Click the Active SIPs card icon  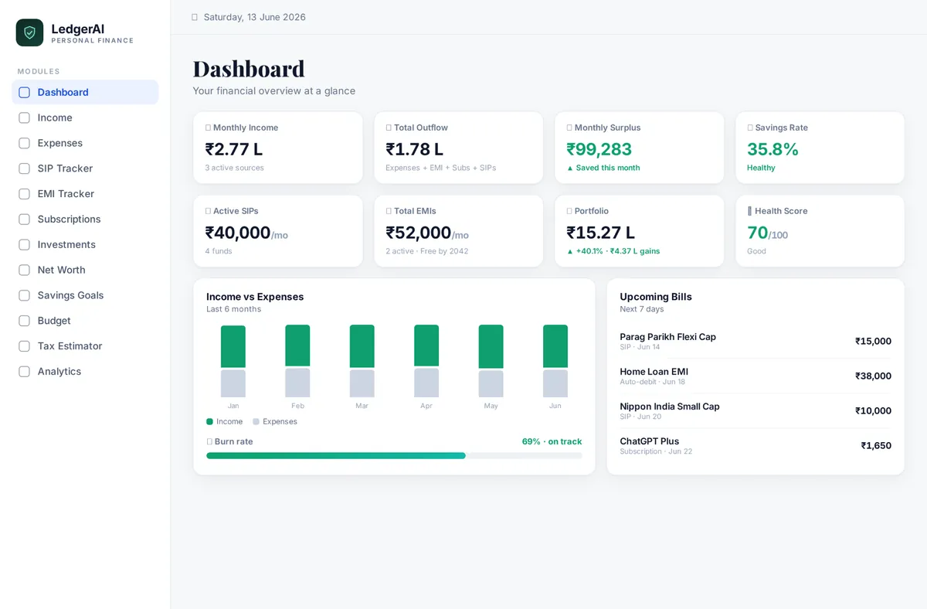click(x=208, y=211)
